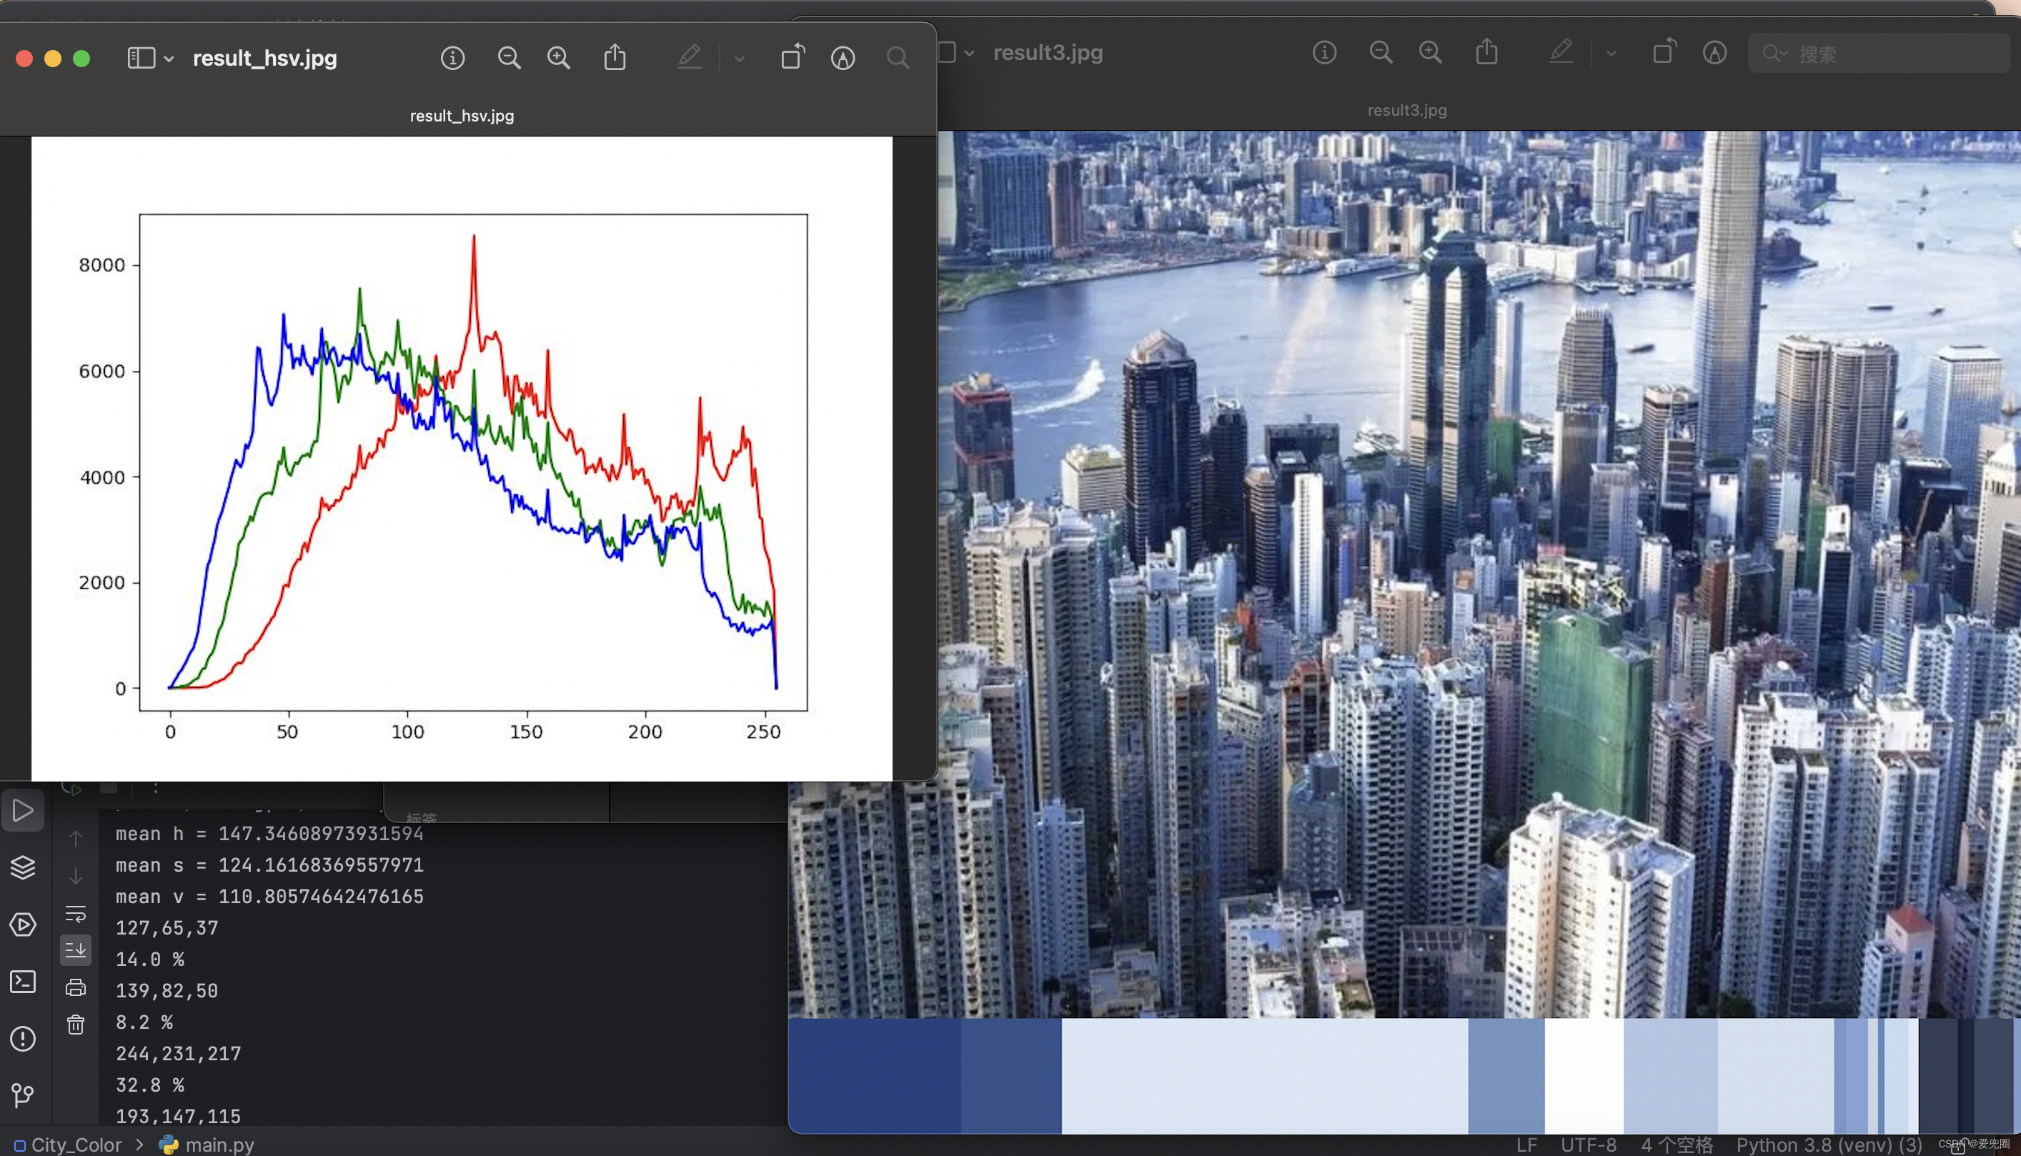This screenshot has width=2021, height=1156.
Task: Toggle scroll to end in run console
Action: click(76, 950)
